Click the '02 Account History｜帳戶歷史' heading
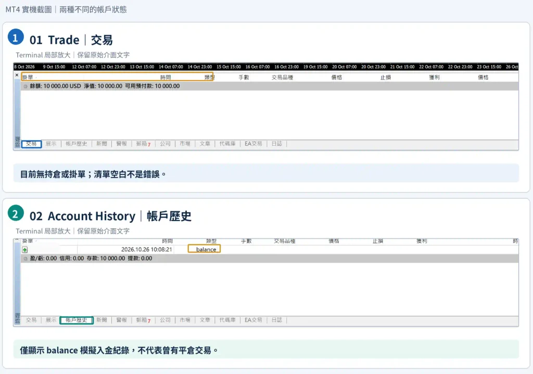This screenshot has height=374, width=533. coord(110,216)
